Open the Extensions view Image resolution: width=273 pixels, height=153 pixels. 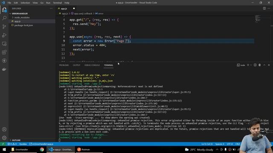4,52
